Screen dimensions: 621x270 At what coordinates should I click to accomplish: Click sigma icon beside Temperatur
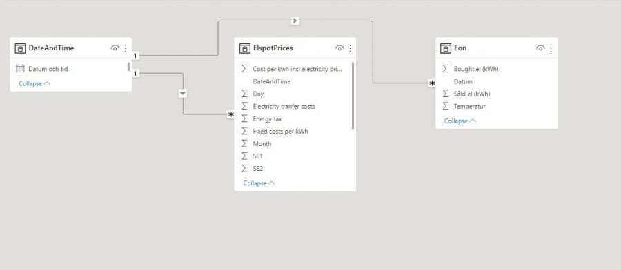click(x=446, y=106)
